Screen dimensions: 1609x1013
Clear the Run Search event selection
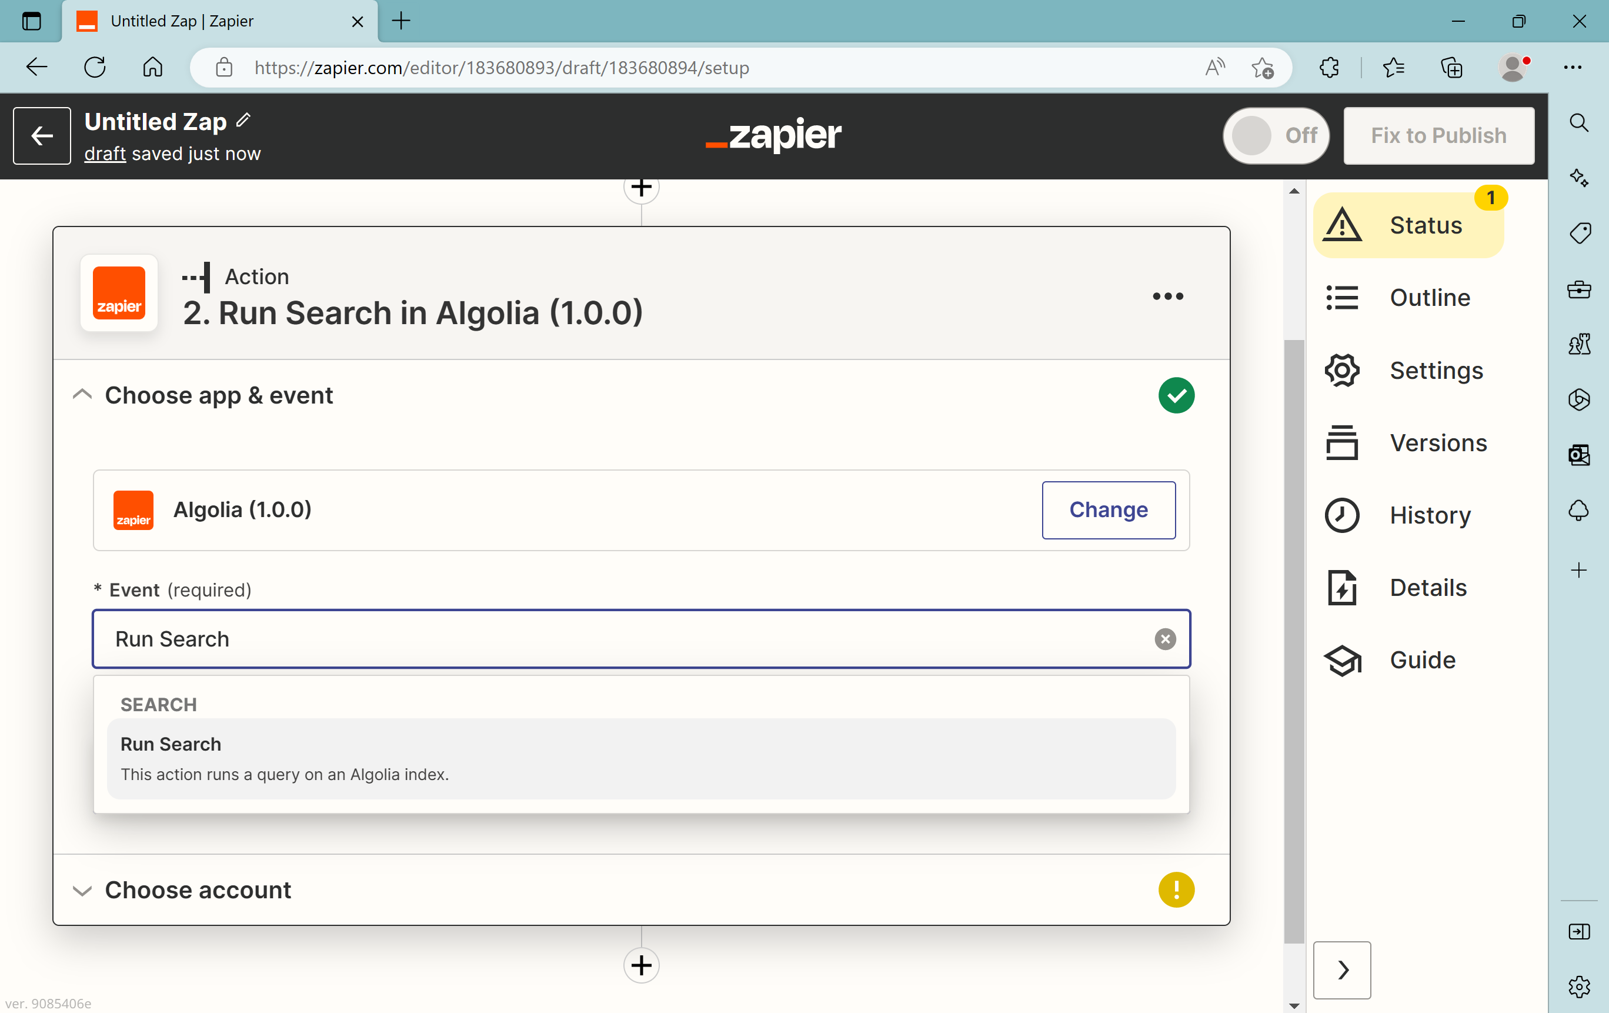point(1166,639)
